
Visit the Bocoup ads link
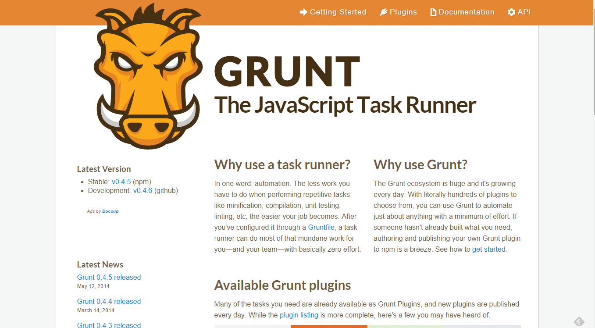pyautogui.click(x=110, y=211)
